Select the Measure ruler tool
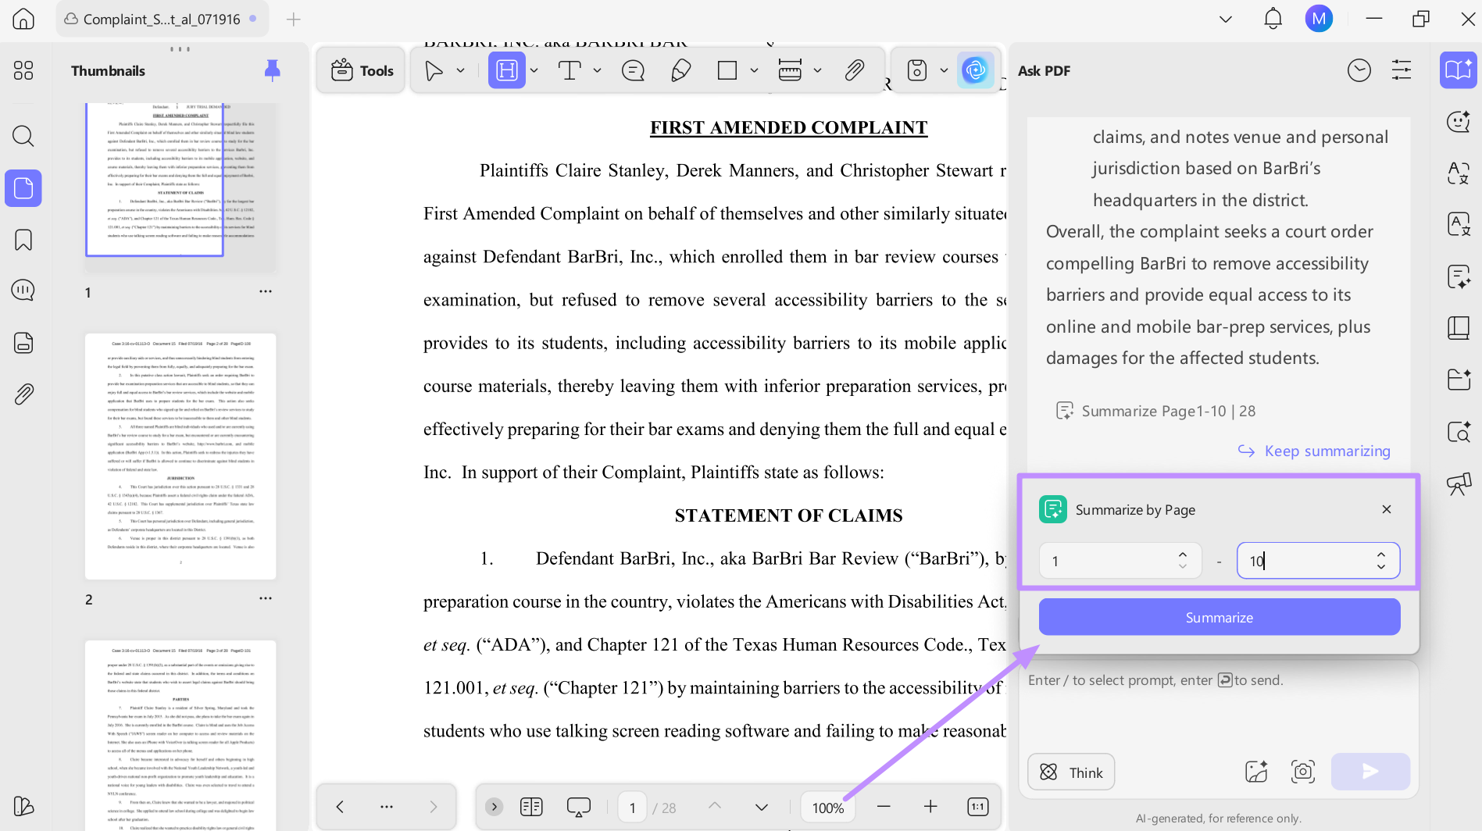The width and height of the screenshot is (1482, 831). click(790, 70)
